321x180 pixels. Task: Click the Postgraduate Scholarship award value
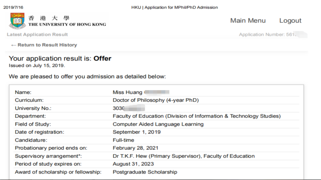[145, 172]
